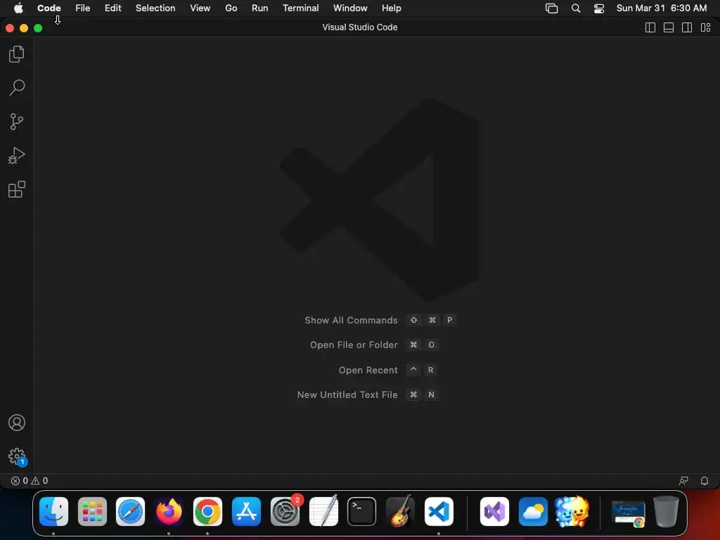This screenshot has width=720, height=540.
Task: Open the File menu
Action: pos(83,8)
